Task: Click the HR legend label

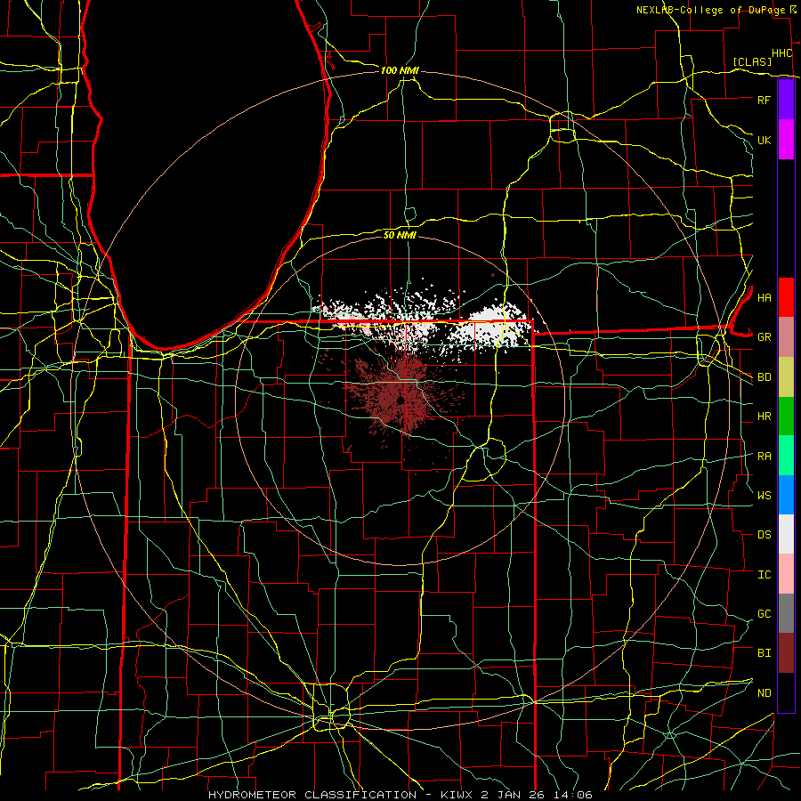Action: pos(764,417)
